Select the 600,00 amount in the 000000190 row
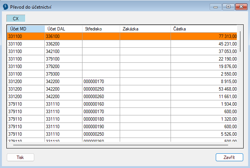Screen dimensions: 250x168 [x=204, y=126]
